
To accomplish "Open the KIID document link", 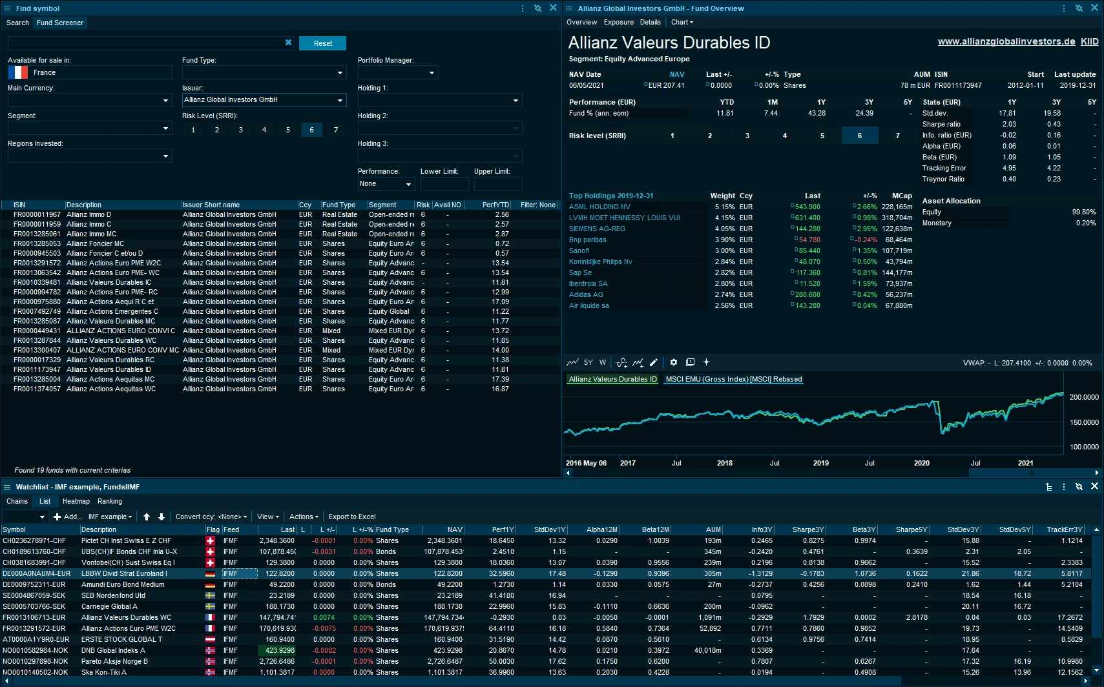I will click(1090, 41).
